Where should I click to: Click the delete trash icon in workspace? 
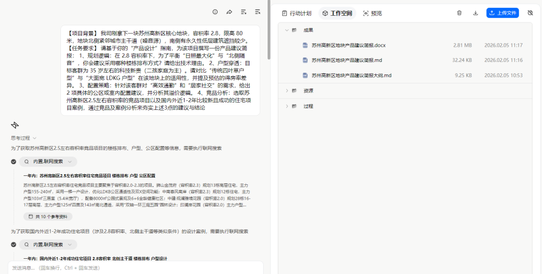click(x=459, y=13)
